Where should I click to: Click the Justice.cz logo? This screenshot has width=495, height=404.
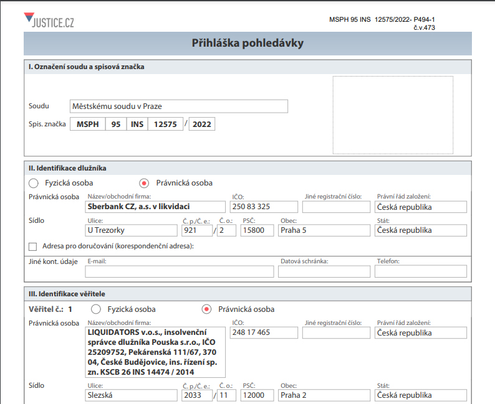(49, 21)
